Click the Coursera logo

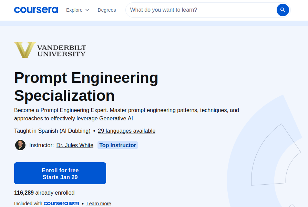(x=36, y=10)
